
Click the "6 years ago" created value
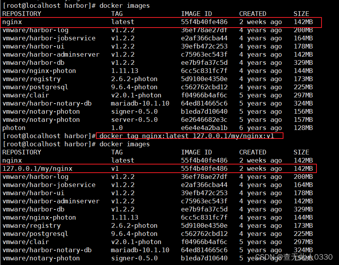(261, 128)
